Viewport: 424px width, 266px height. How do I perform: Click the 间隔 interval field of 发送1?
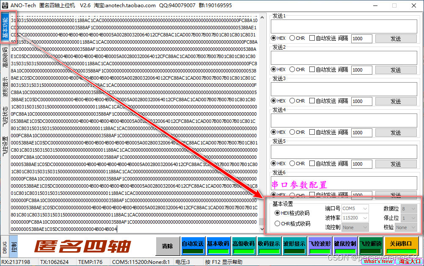(361, 39)
